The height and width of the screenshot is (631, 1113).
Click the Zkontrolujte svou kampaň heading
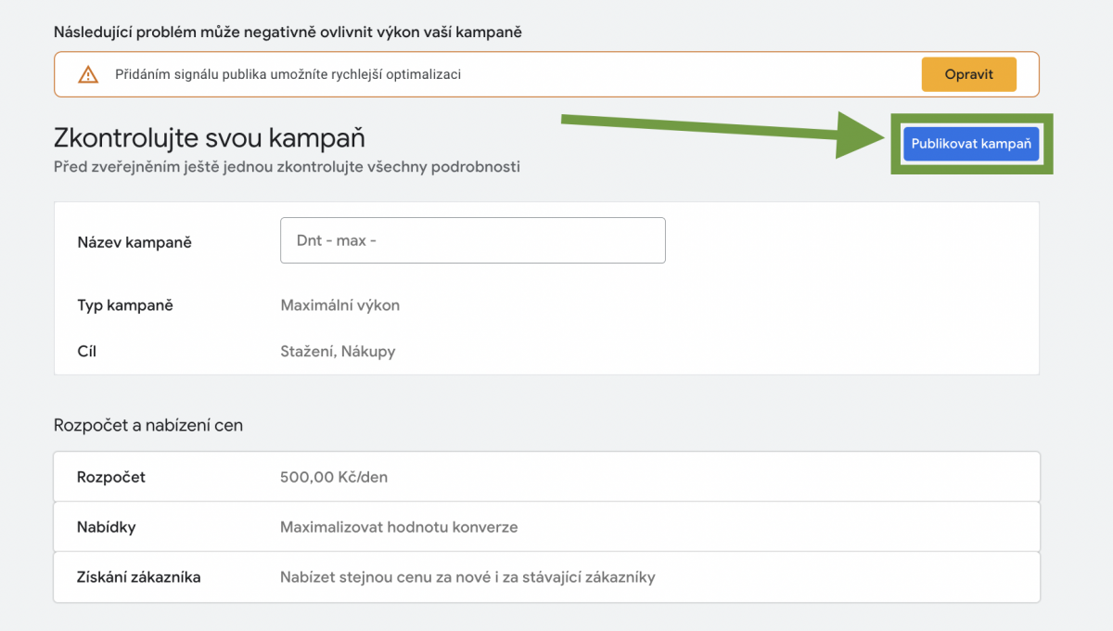[210, 138]
